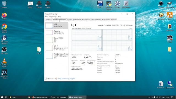Select the Память performance item
Viewport: 176px width, 99px height.
click(56, 32)
